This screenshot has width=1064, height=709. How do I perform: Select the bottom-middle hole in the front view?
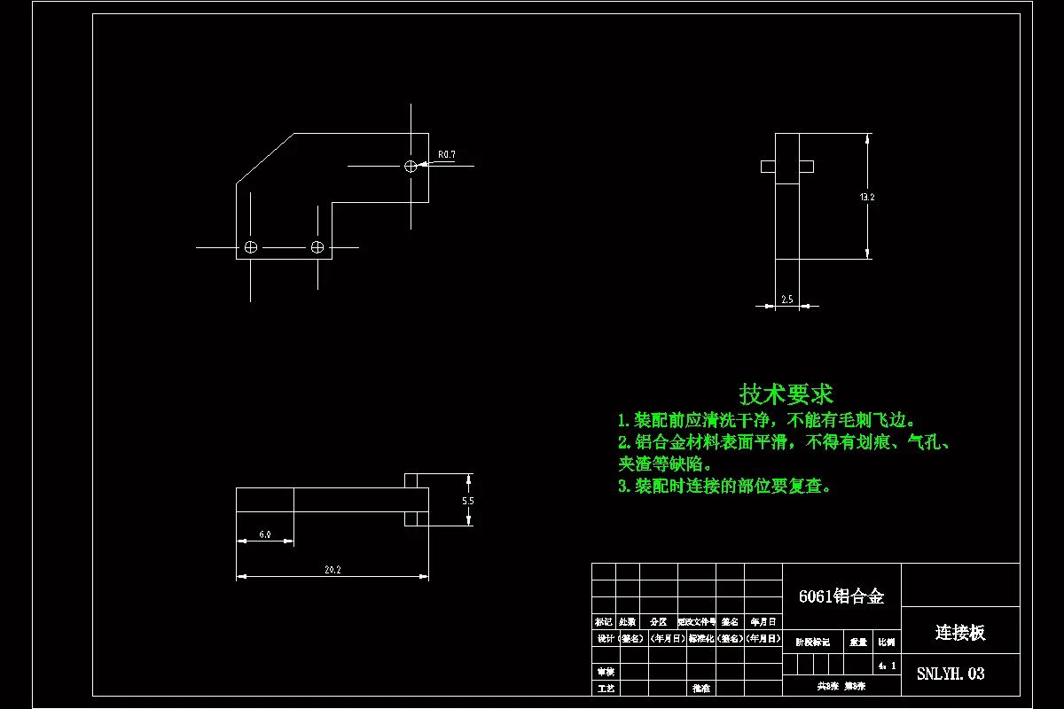(x=317, y=247)
